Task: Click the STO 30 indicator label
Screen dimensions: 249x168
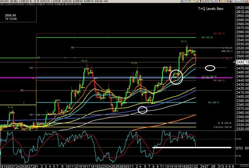Action: pos(242,148)
